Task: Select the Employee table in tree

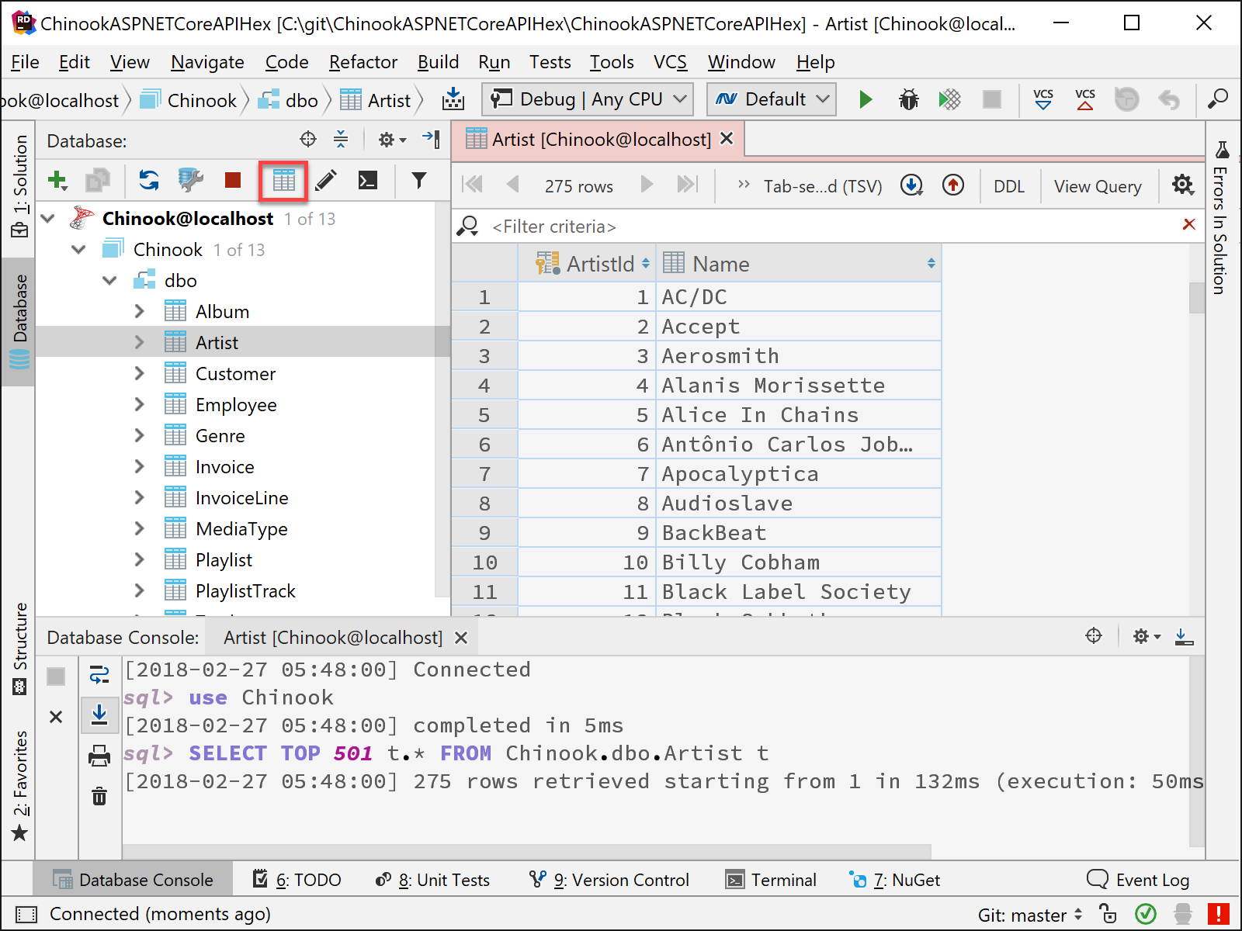Action: pos(236,405)
